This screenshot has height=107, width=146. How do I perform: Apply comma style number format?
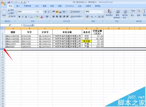tap(95, 17)
